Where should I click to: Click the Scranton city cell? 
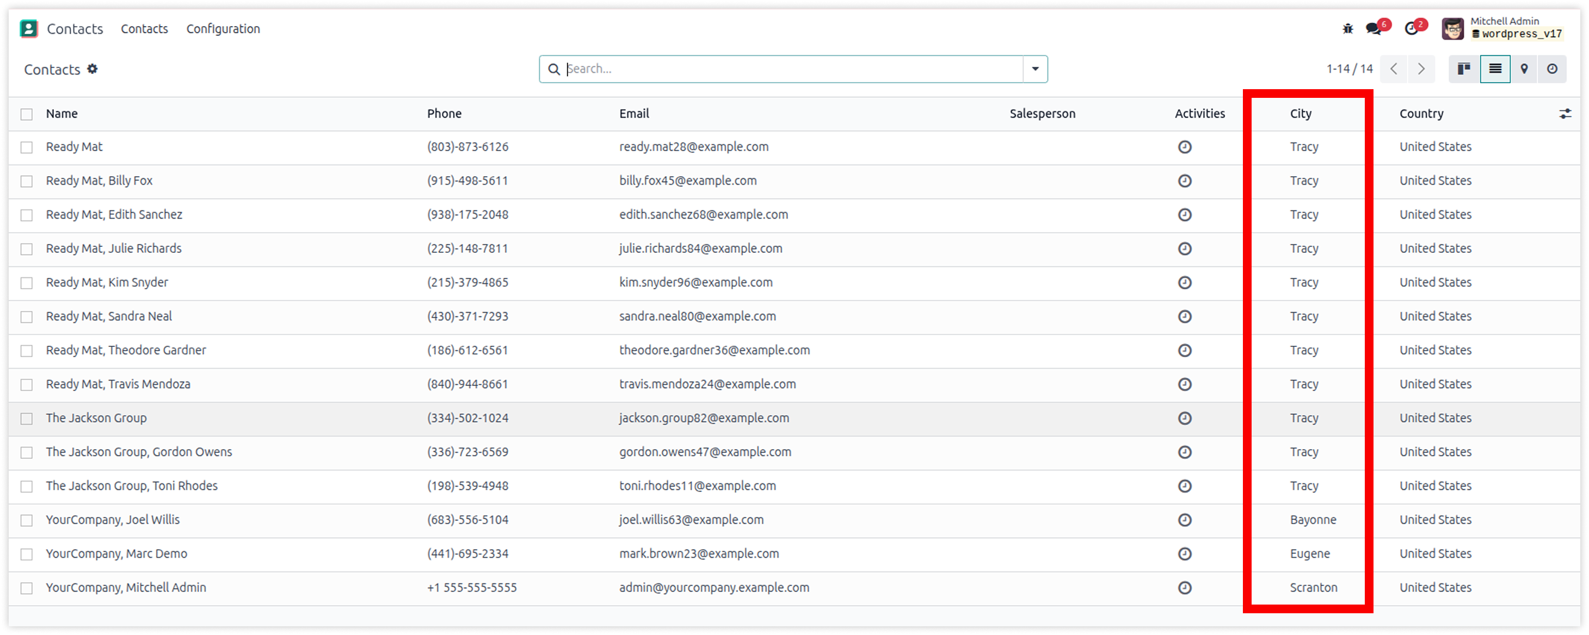tap(1314, 588)
